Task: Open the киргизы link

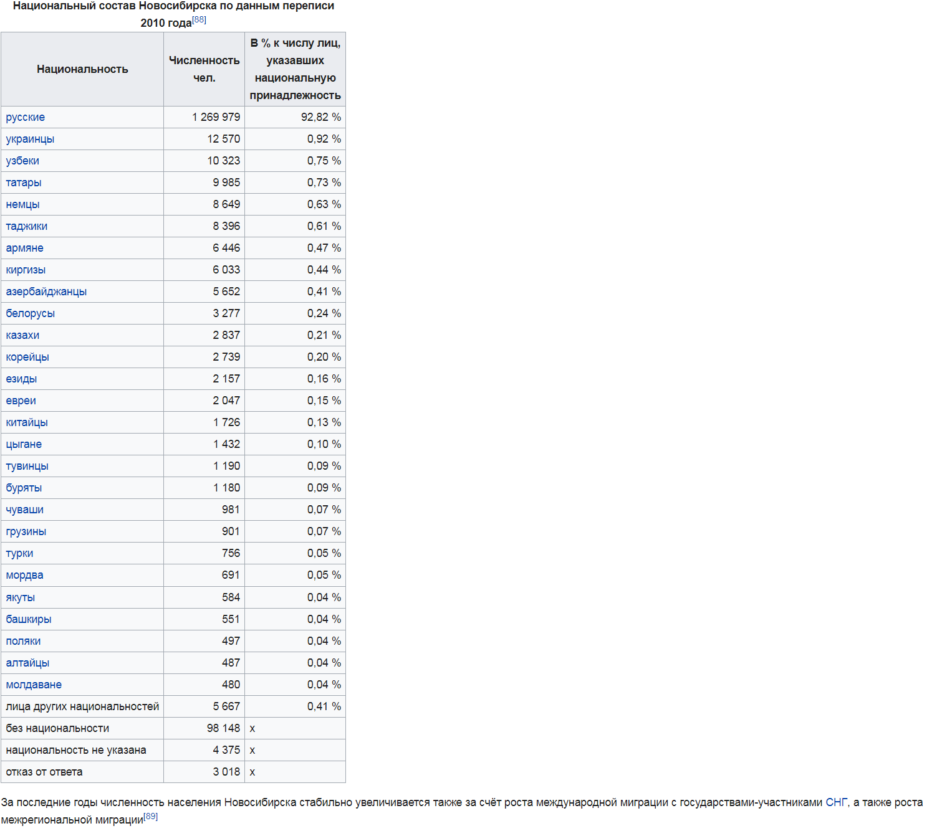Action: (26, 270)
